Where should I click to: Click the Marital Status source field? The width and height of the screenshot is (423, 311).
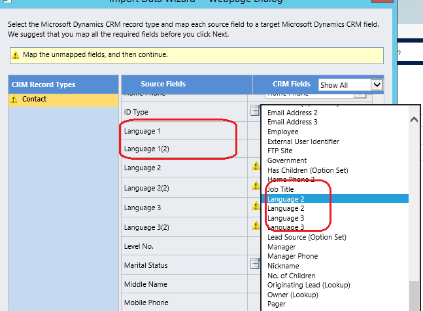146,265
